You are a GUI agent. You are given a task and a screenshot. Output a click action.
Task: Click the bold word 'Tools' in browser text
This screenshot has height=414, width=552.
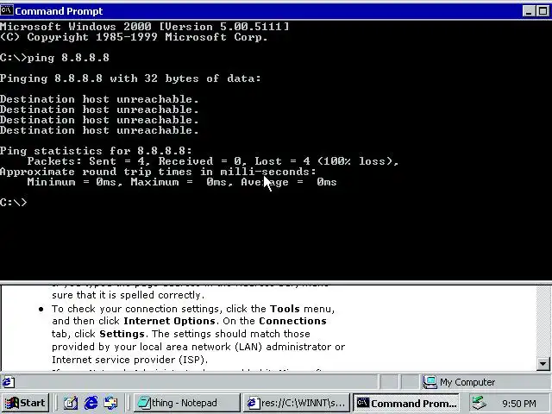pyautogui.click(x=285, y=309)
